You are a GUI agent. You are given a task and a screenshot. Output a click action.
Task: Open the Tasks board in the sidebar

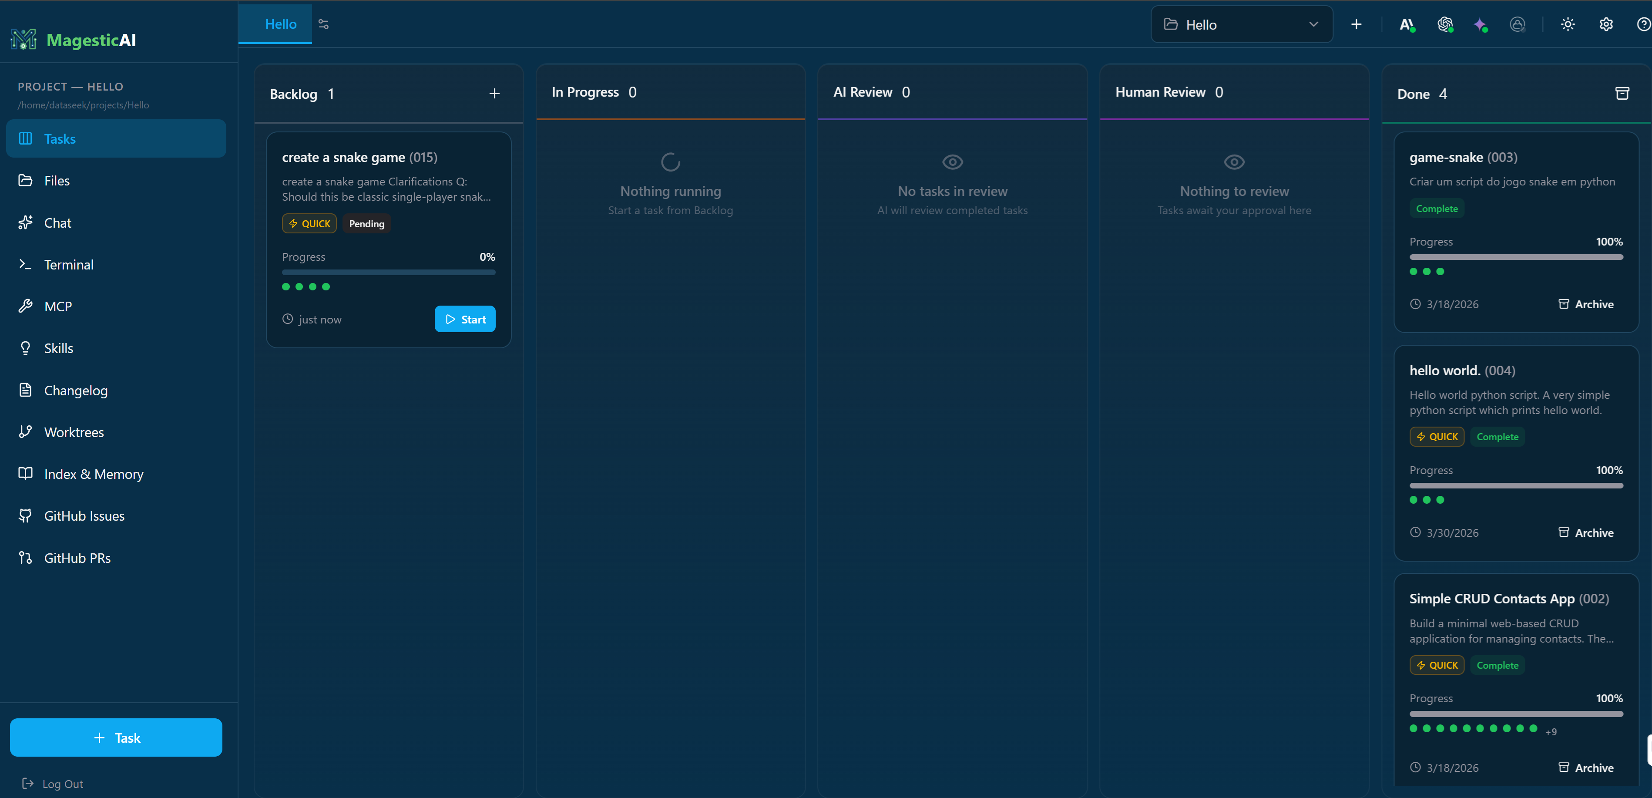click(116, 138)
